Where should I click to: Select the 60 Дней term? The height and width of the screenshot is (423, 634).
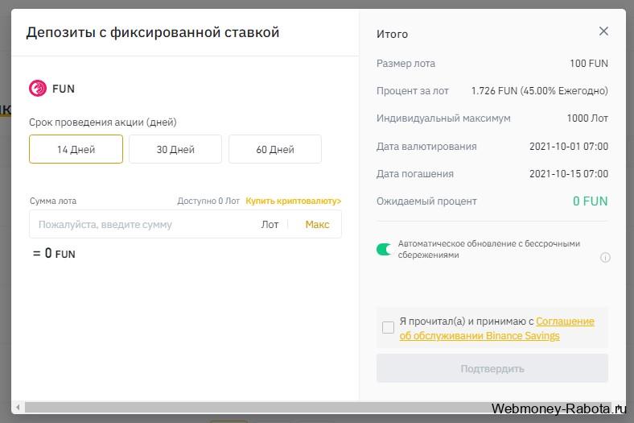(275, 149)
